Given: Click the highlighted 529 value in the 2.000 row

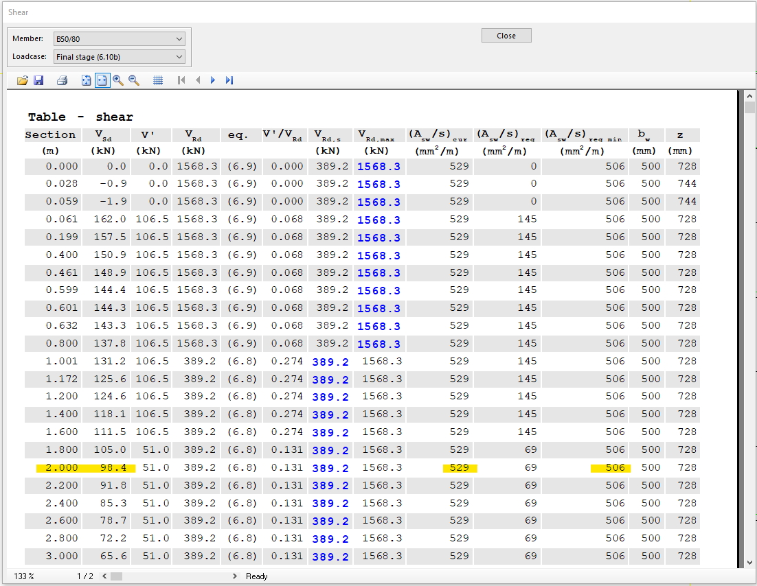Looking at the screenshot, I should pos(459,467).
